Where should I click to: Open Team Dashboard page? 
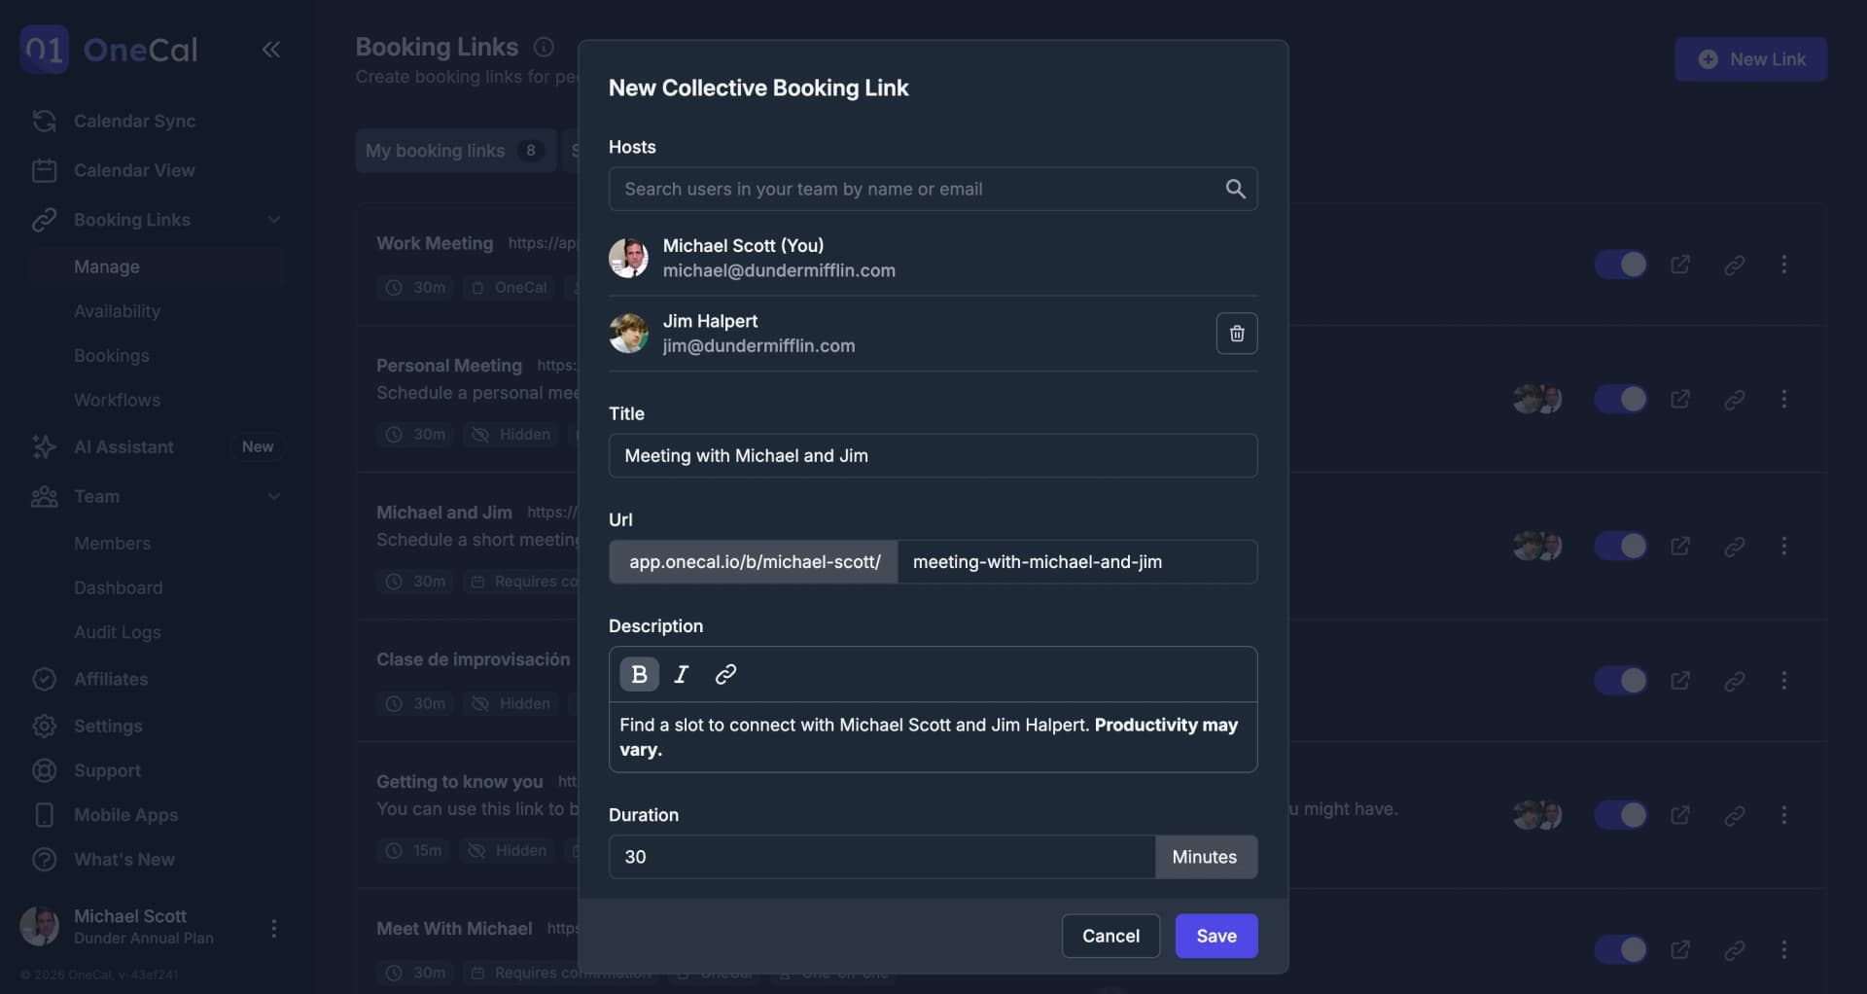pyautogui.click(x=118, y=587)
